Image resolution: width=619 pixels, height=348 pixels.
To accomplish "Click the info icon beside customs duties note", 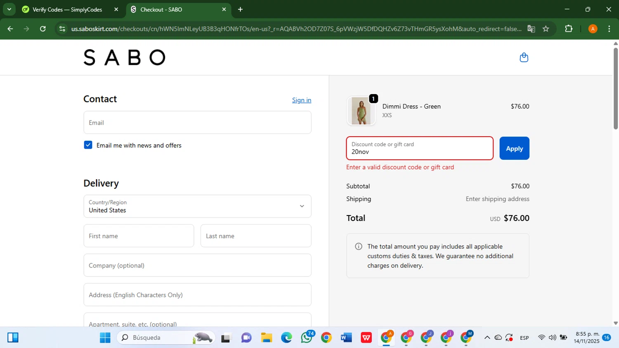I will tap(359, 246).
